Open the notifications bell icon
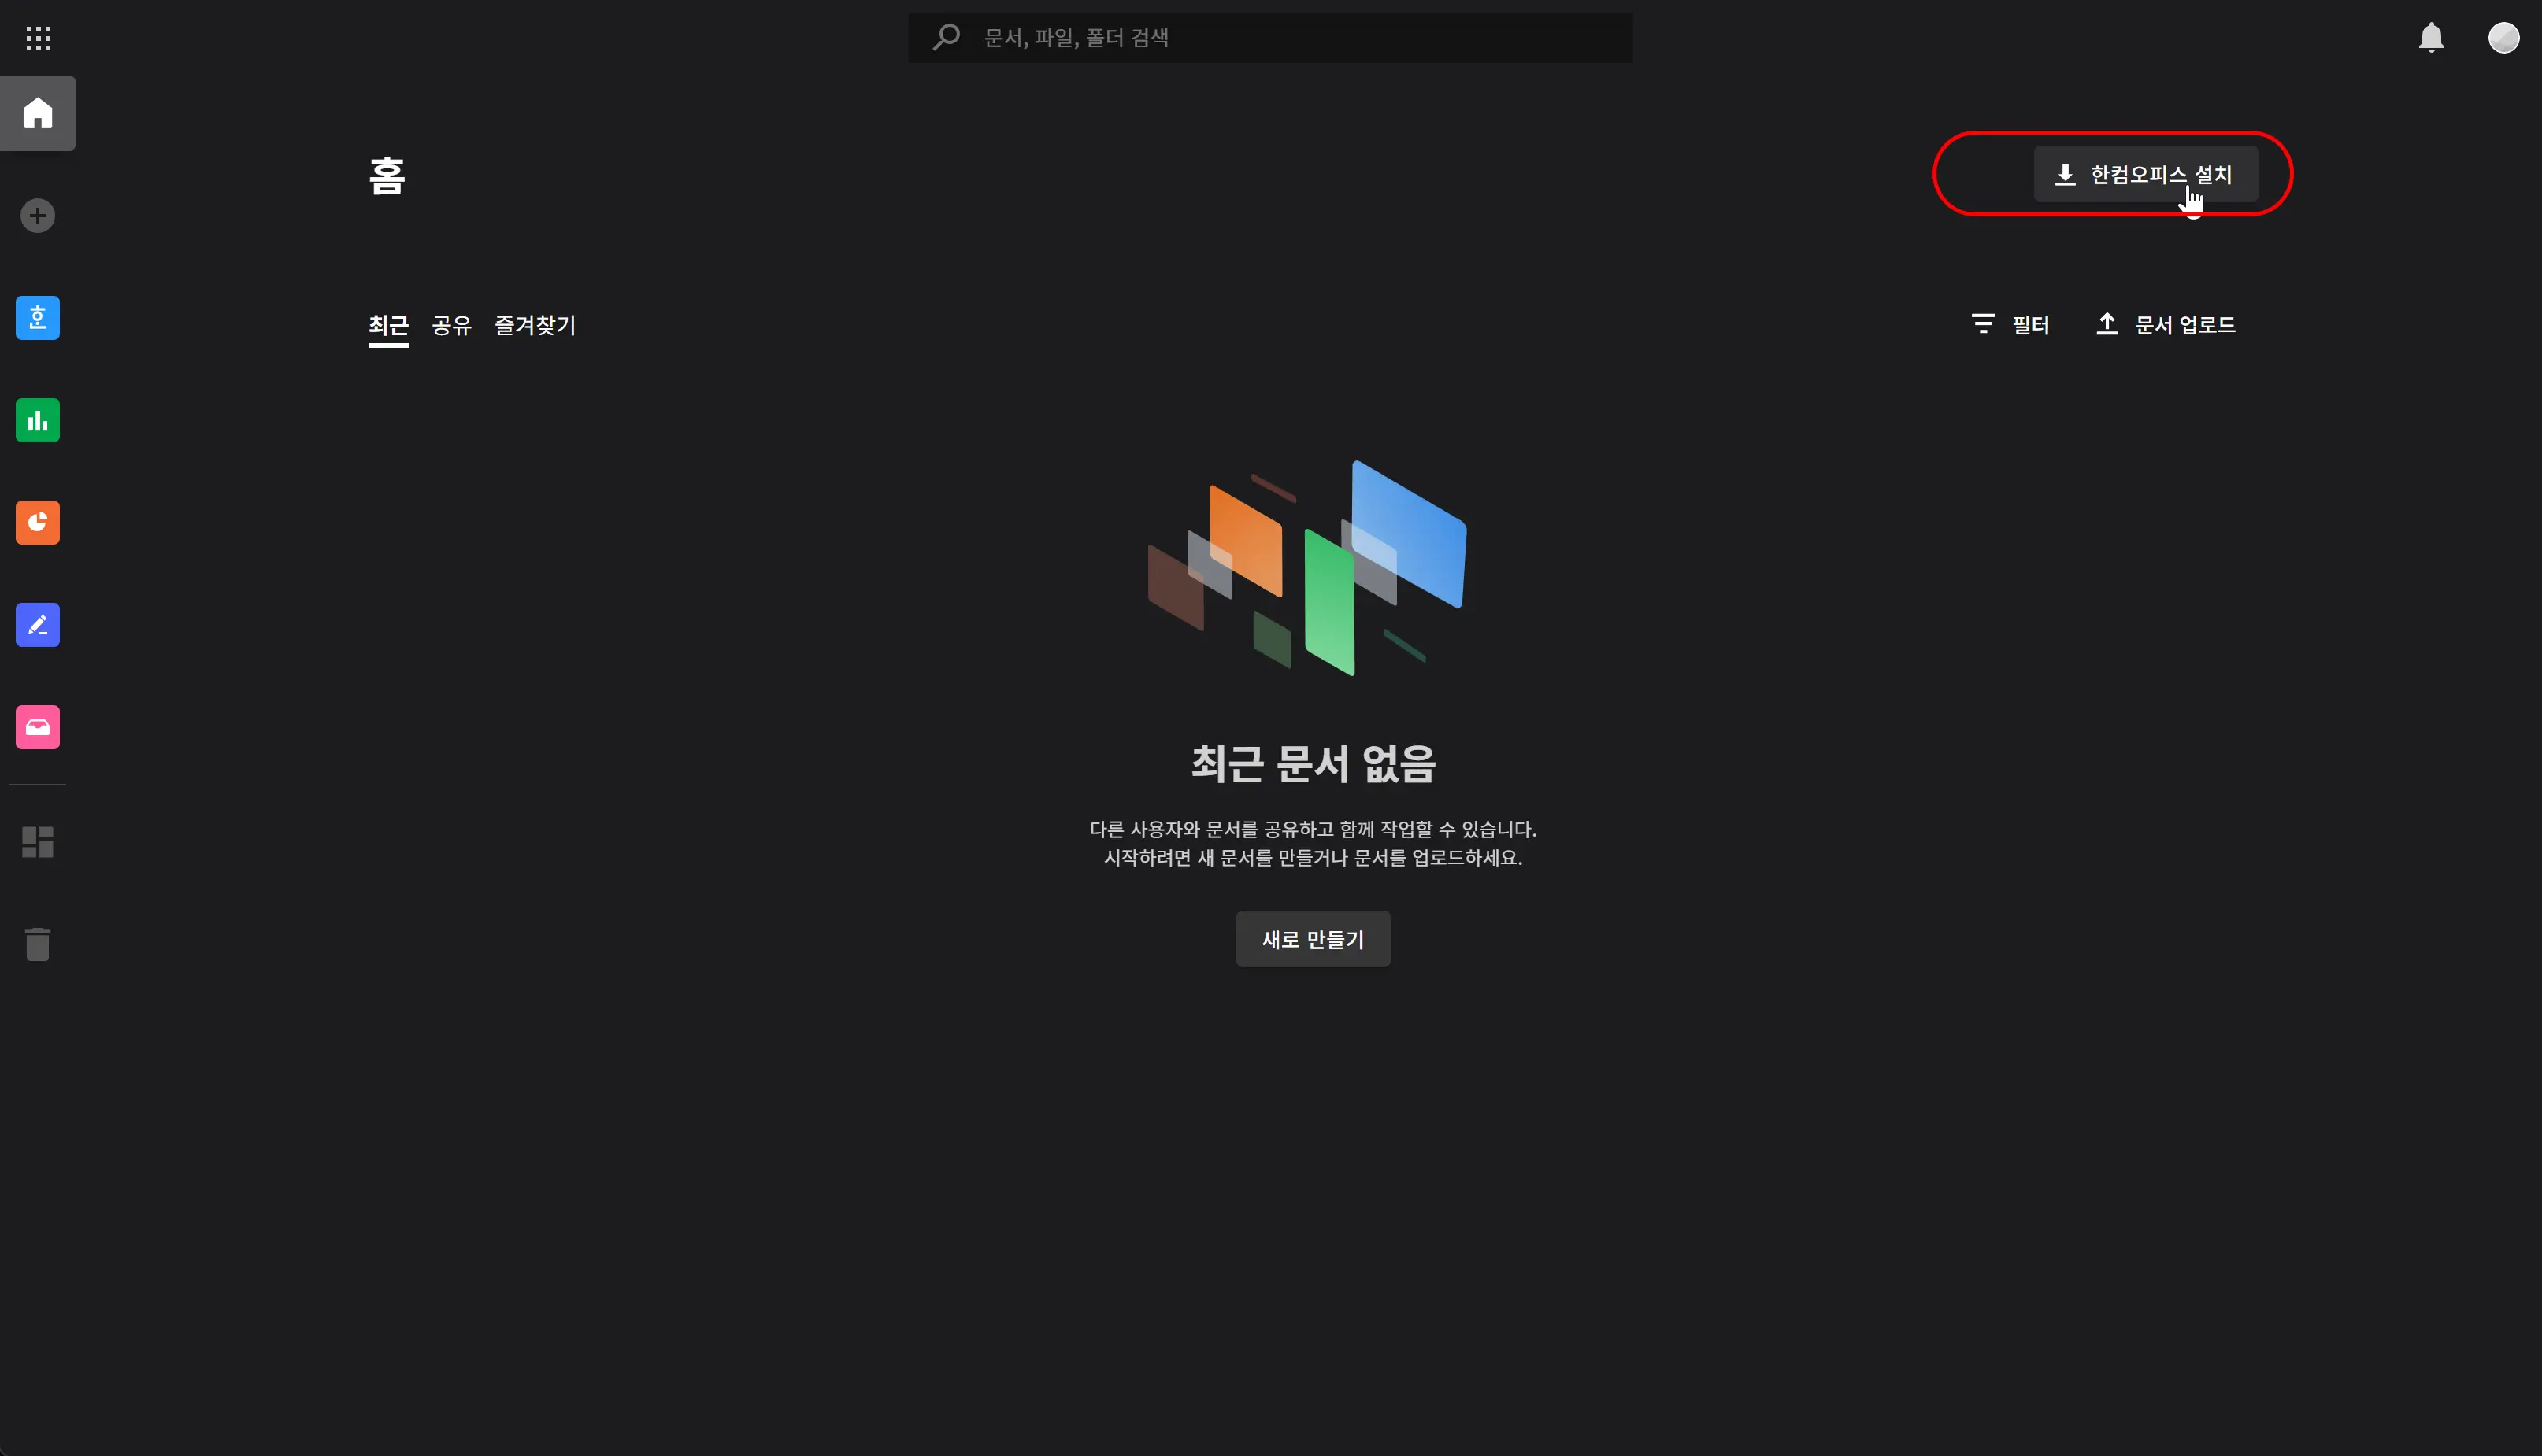 click(x=2431, y=38)
